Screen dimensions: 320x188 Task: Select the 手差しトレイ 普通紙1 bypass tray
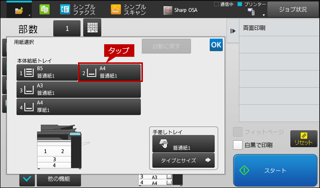(184, 144)
